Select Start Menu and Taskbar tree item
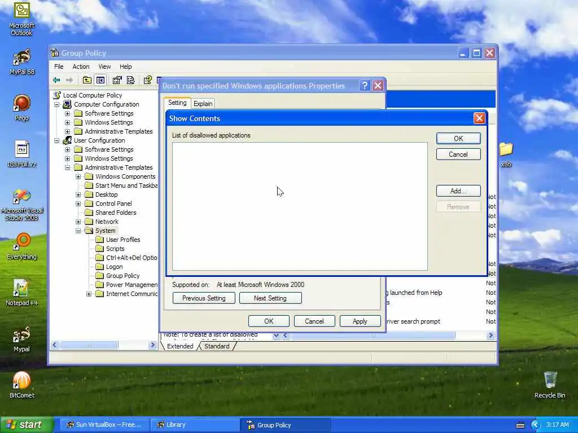 (x=121, y=185)
